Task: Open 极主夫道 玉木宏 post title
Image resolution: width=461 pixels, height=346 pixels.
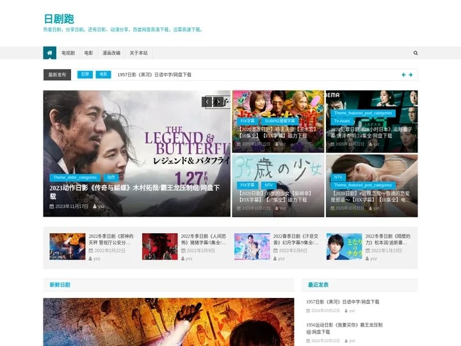Action: (277, 133)
